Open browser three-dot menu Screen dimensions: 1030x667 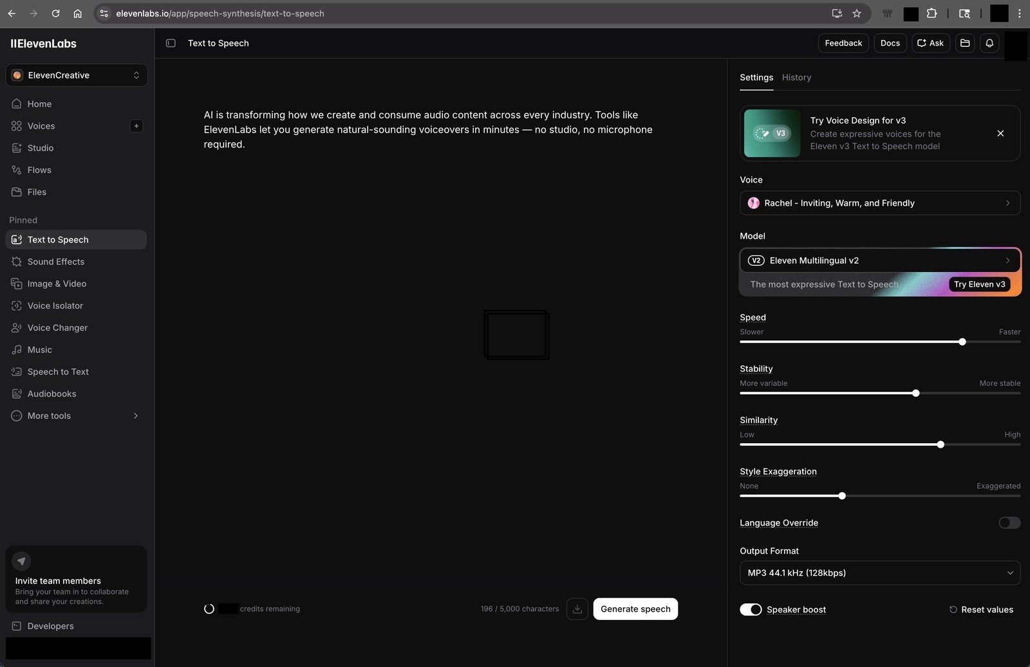1019,14
